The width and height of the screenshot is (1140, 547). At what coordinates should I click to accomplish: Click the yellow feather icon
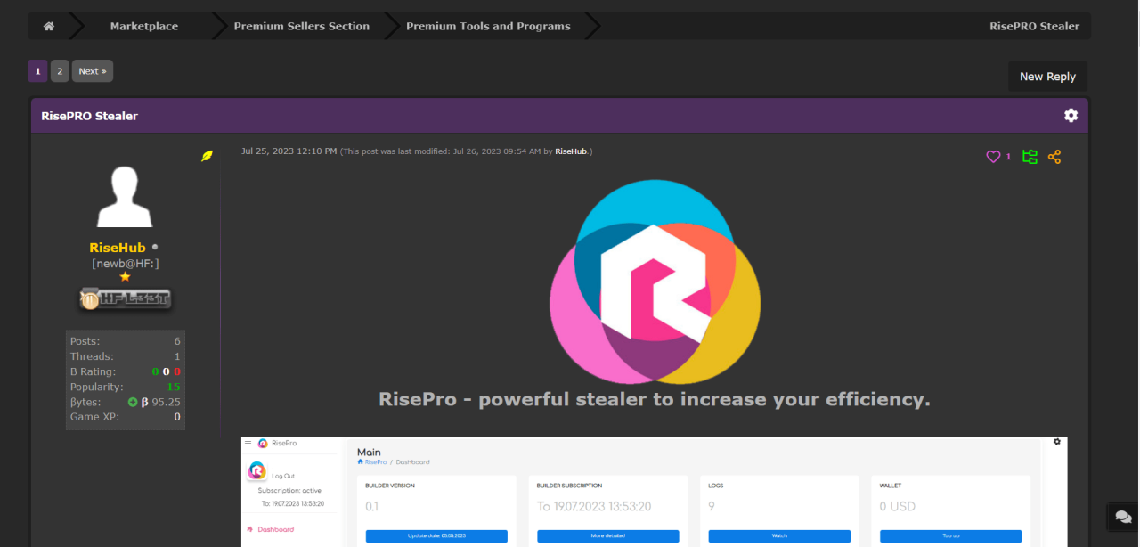tap(207, 156)
